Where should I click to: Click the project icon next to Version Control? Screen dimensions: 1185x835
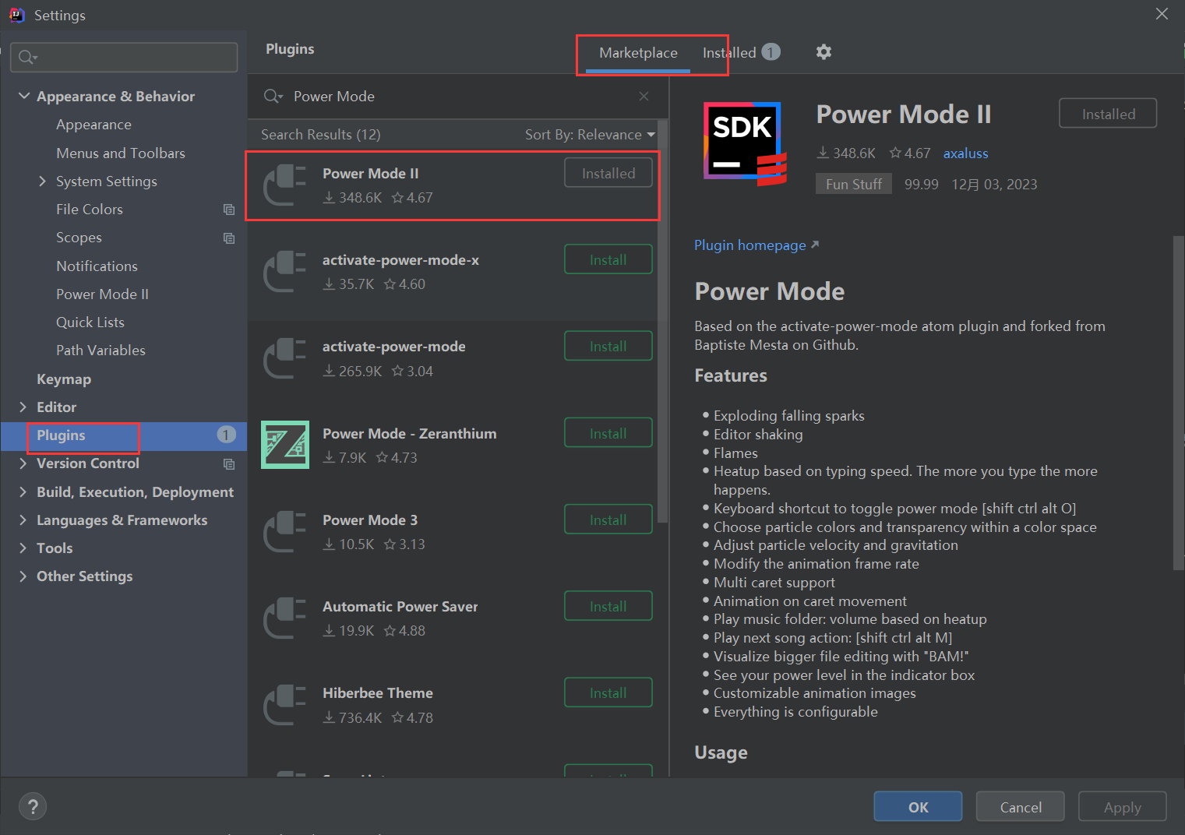[228, 463]
